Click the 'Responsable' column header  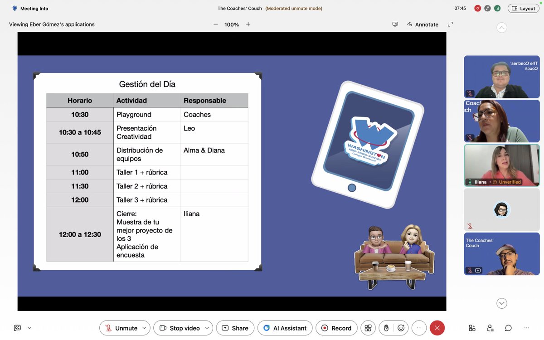click(x=214, y=101)
